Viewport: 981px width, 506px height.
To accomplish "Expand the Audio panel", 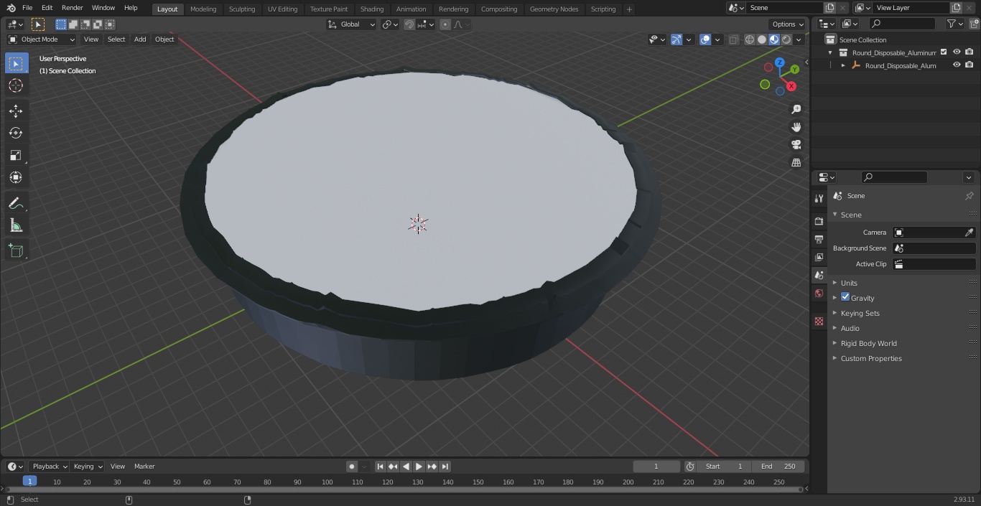I will 850,328.
